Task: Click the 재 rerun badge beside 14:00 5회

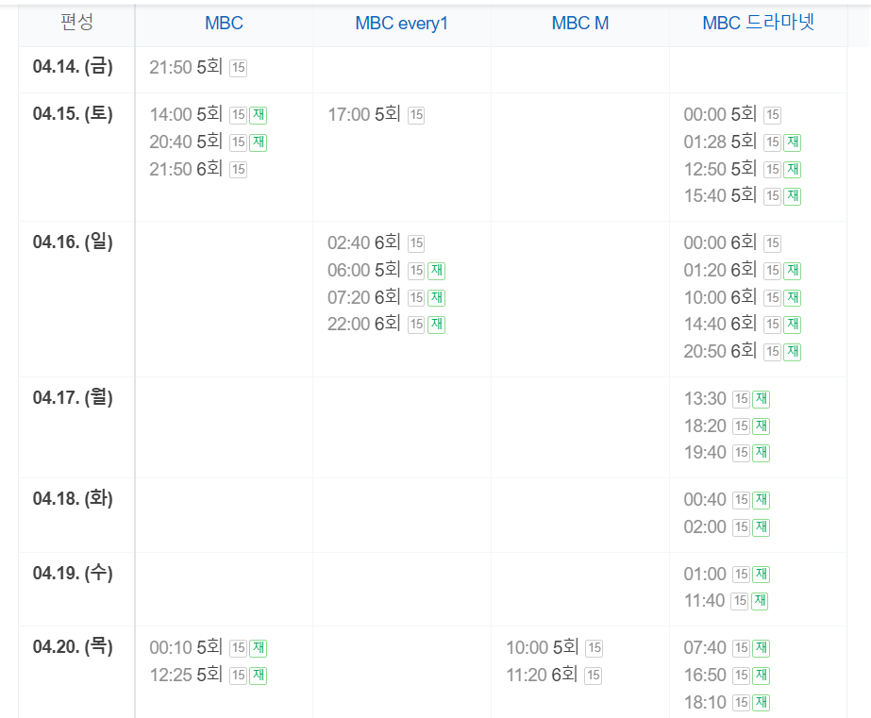Action: [259, 115]
